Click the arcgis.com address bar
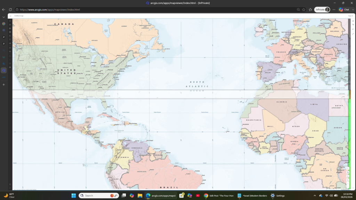This screenshot has width=356, height=200. (157, 9)
